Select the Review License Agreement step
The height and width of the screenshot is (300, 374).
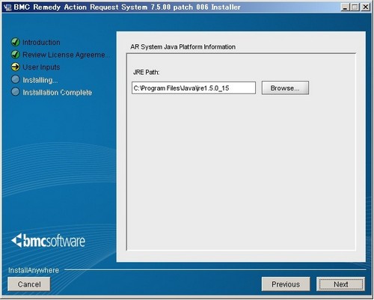[x=66, y=55]
